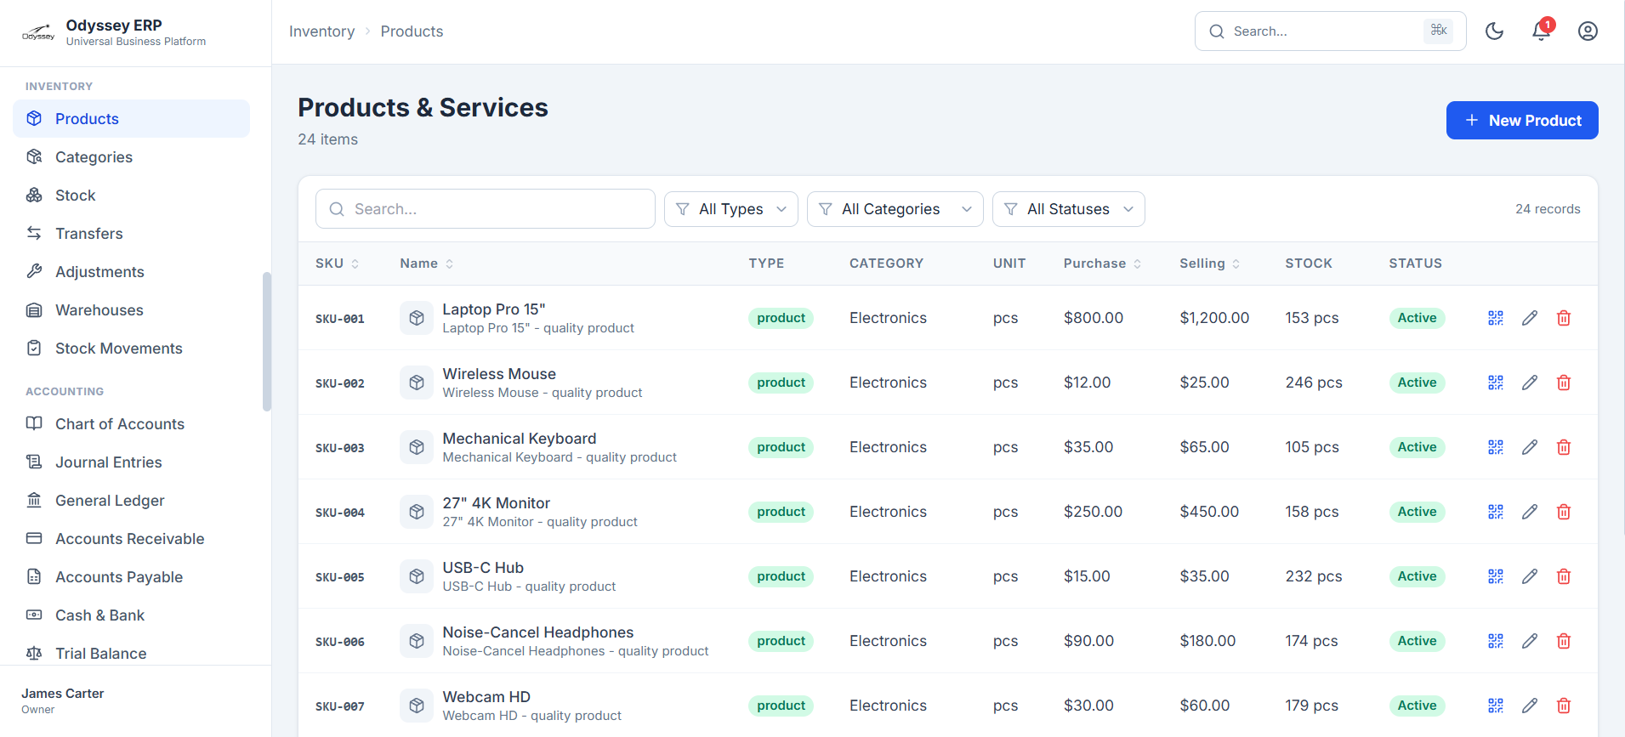Viewport: 1625px width, 737px height.
Task: Delete the USB-C Hub product
Action: (x=1564, y=576)
